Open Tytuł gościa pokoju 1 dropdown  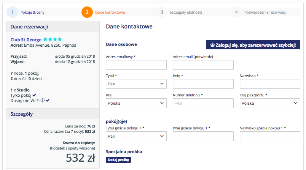[x=136, y=136]
